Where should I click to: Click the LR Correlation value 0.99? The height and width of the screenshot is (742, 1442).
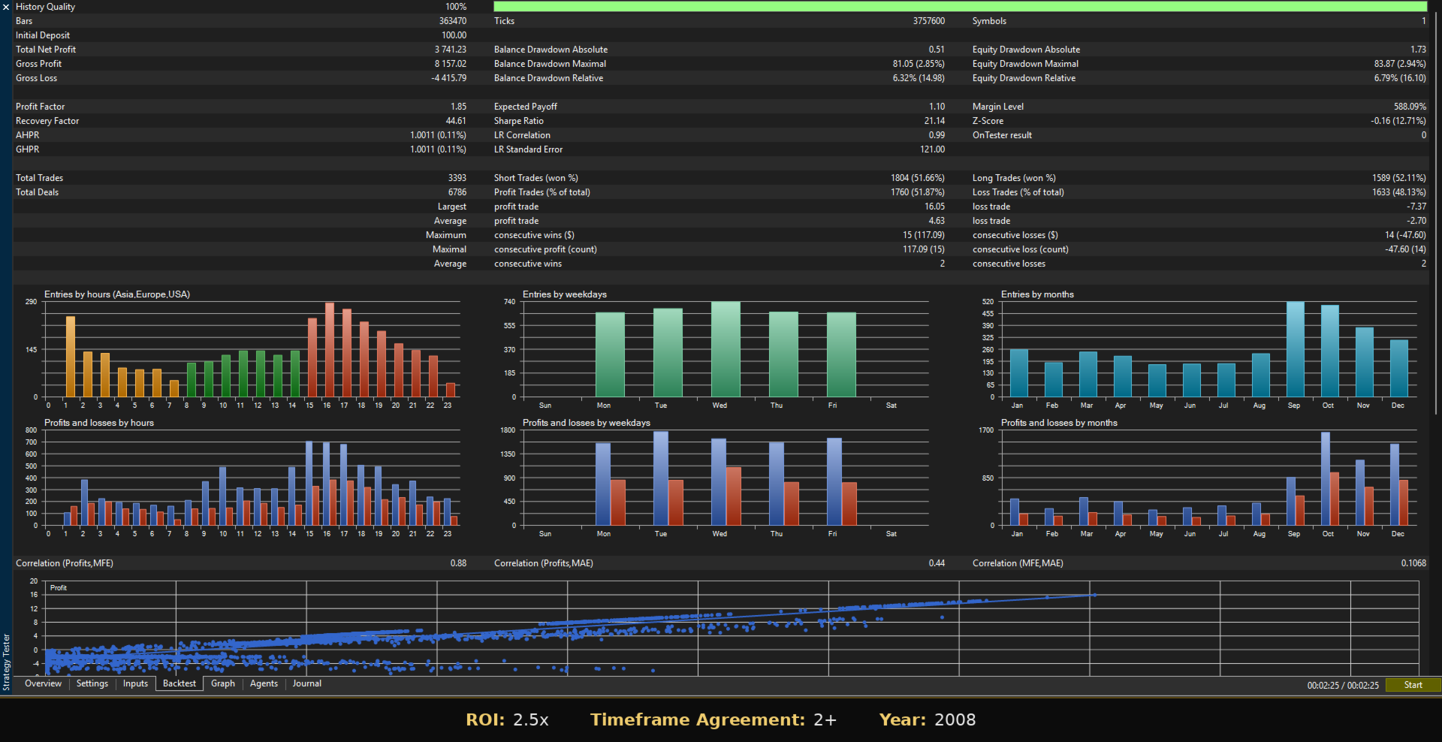(937, 135)
